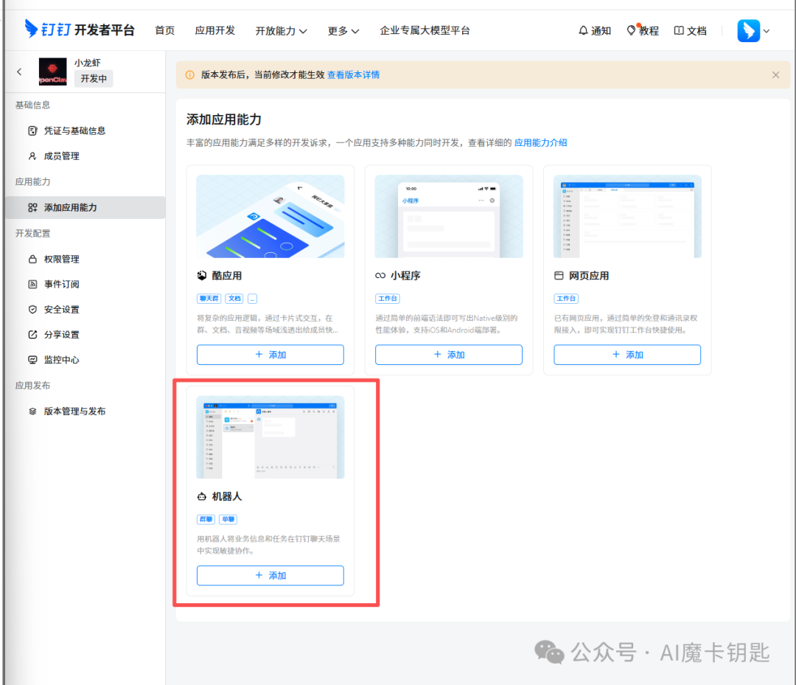
Task: Add the 网页应用 capability
Action: (x=627, y=355)
